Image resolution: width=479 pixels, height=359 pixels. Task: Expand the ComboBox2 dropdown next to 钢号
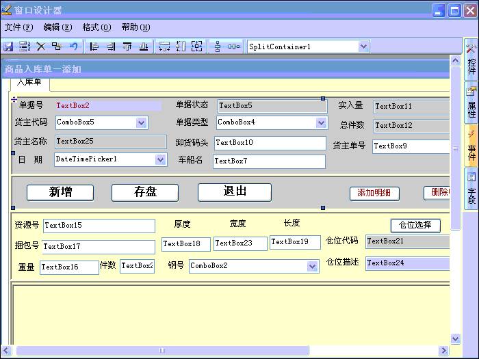tap(312, 266)
